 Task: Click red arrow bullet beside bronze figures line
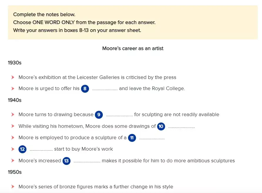point(13,187)
